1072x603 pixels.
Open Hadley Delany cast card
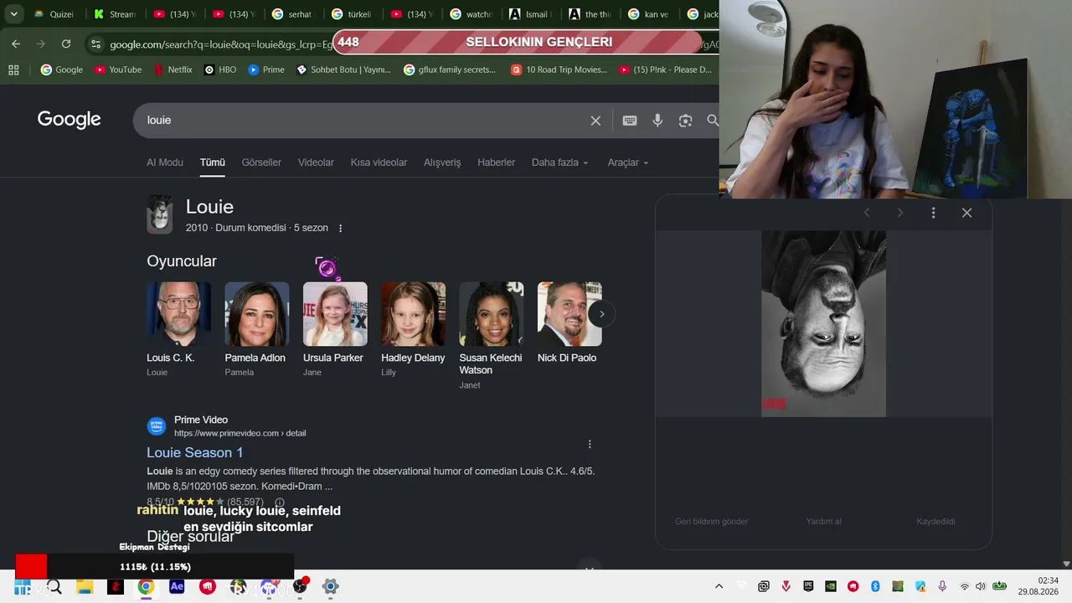pyautogui.click(x=413, y=329)
